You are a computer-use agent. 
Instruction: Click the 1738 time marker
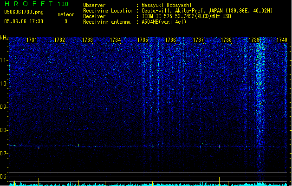pos(226,40)
